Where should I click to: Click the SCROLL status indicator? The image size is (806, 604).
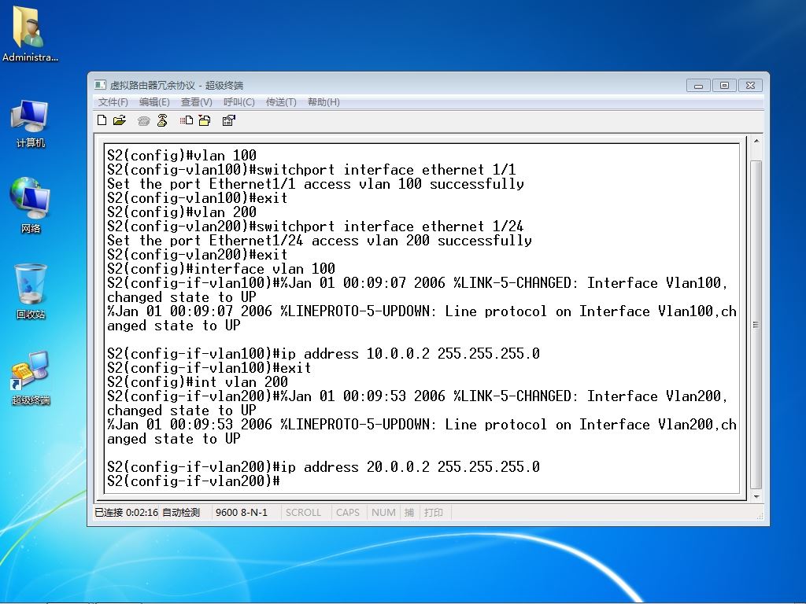point(303,512)
